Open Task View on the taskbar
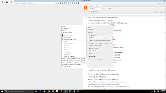The width and height of the screenshot is (166, 93). (x=36, y=91)
